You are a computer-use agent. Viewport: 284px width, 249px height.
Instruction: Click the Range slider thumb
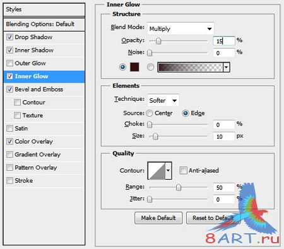tap(179, 187)
